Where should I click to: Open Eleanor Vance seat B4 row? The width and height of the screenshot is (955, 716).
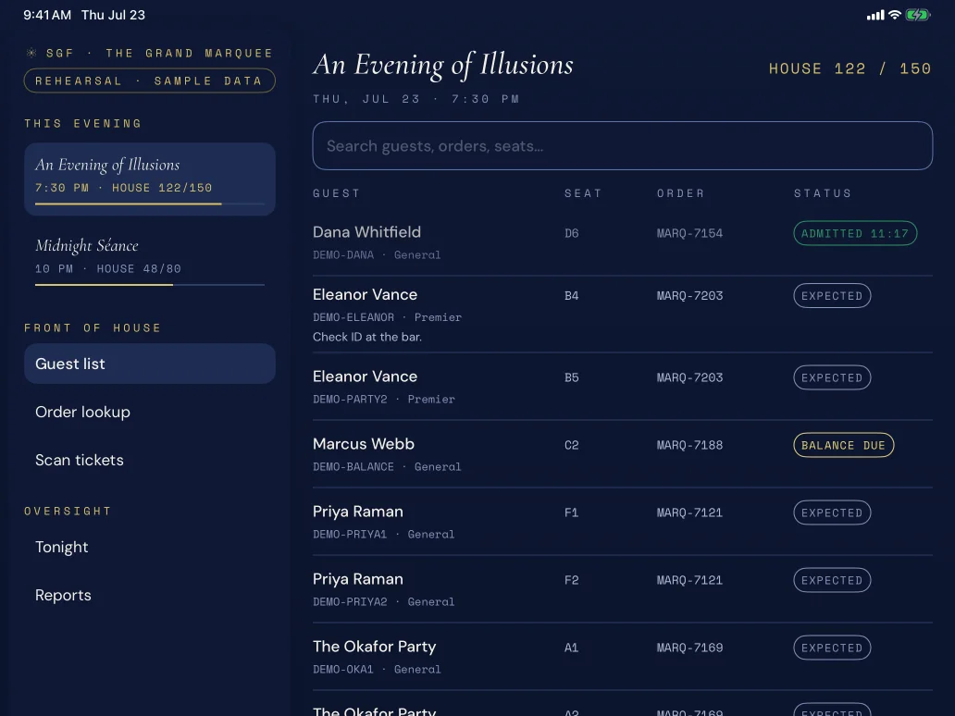click(x=623, y=315)
